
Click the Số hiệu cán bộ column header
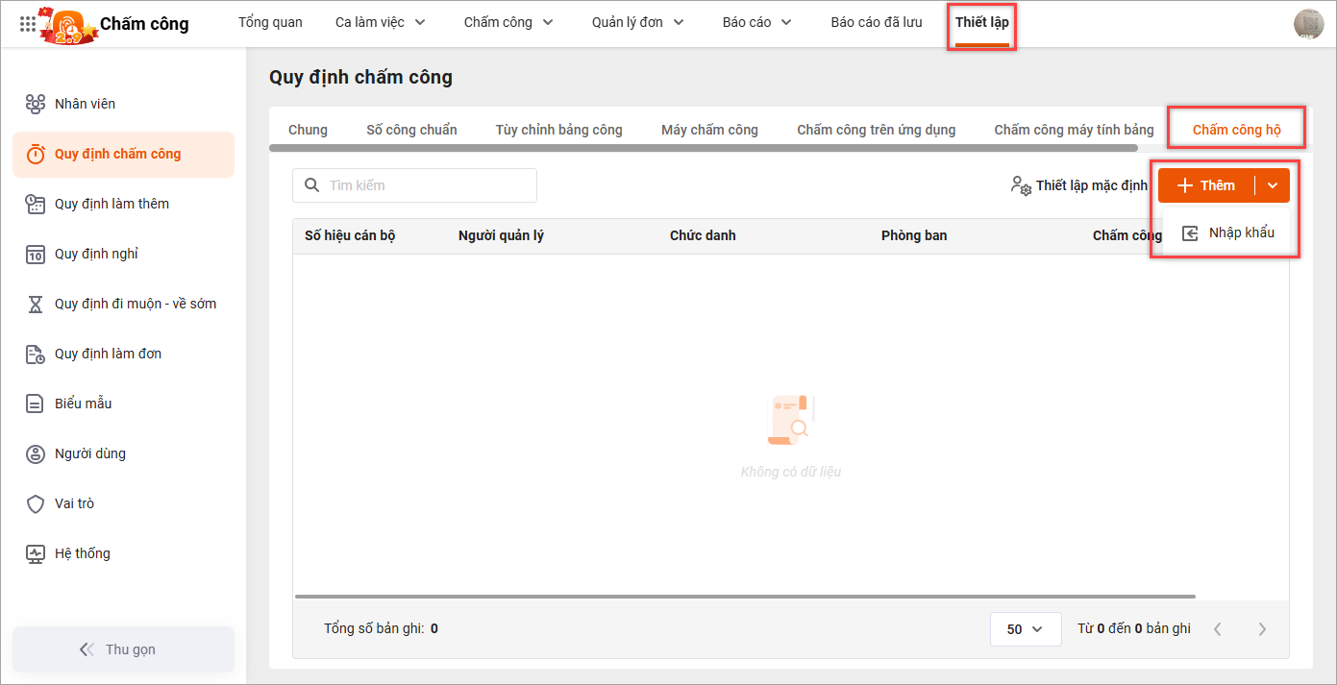tap(350, 235)
